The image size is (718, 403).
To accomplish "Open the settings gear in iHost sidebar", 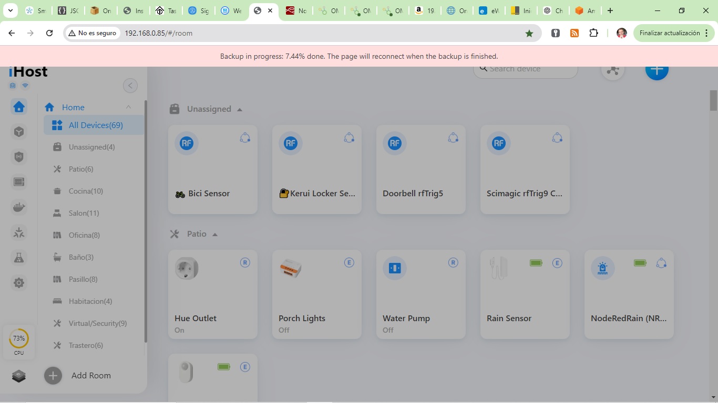I will coord(19,283).
